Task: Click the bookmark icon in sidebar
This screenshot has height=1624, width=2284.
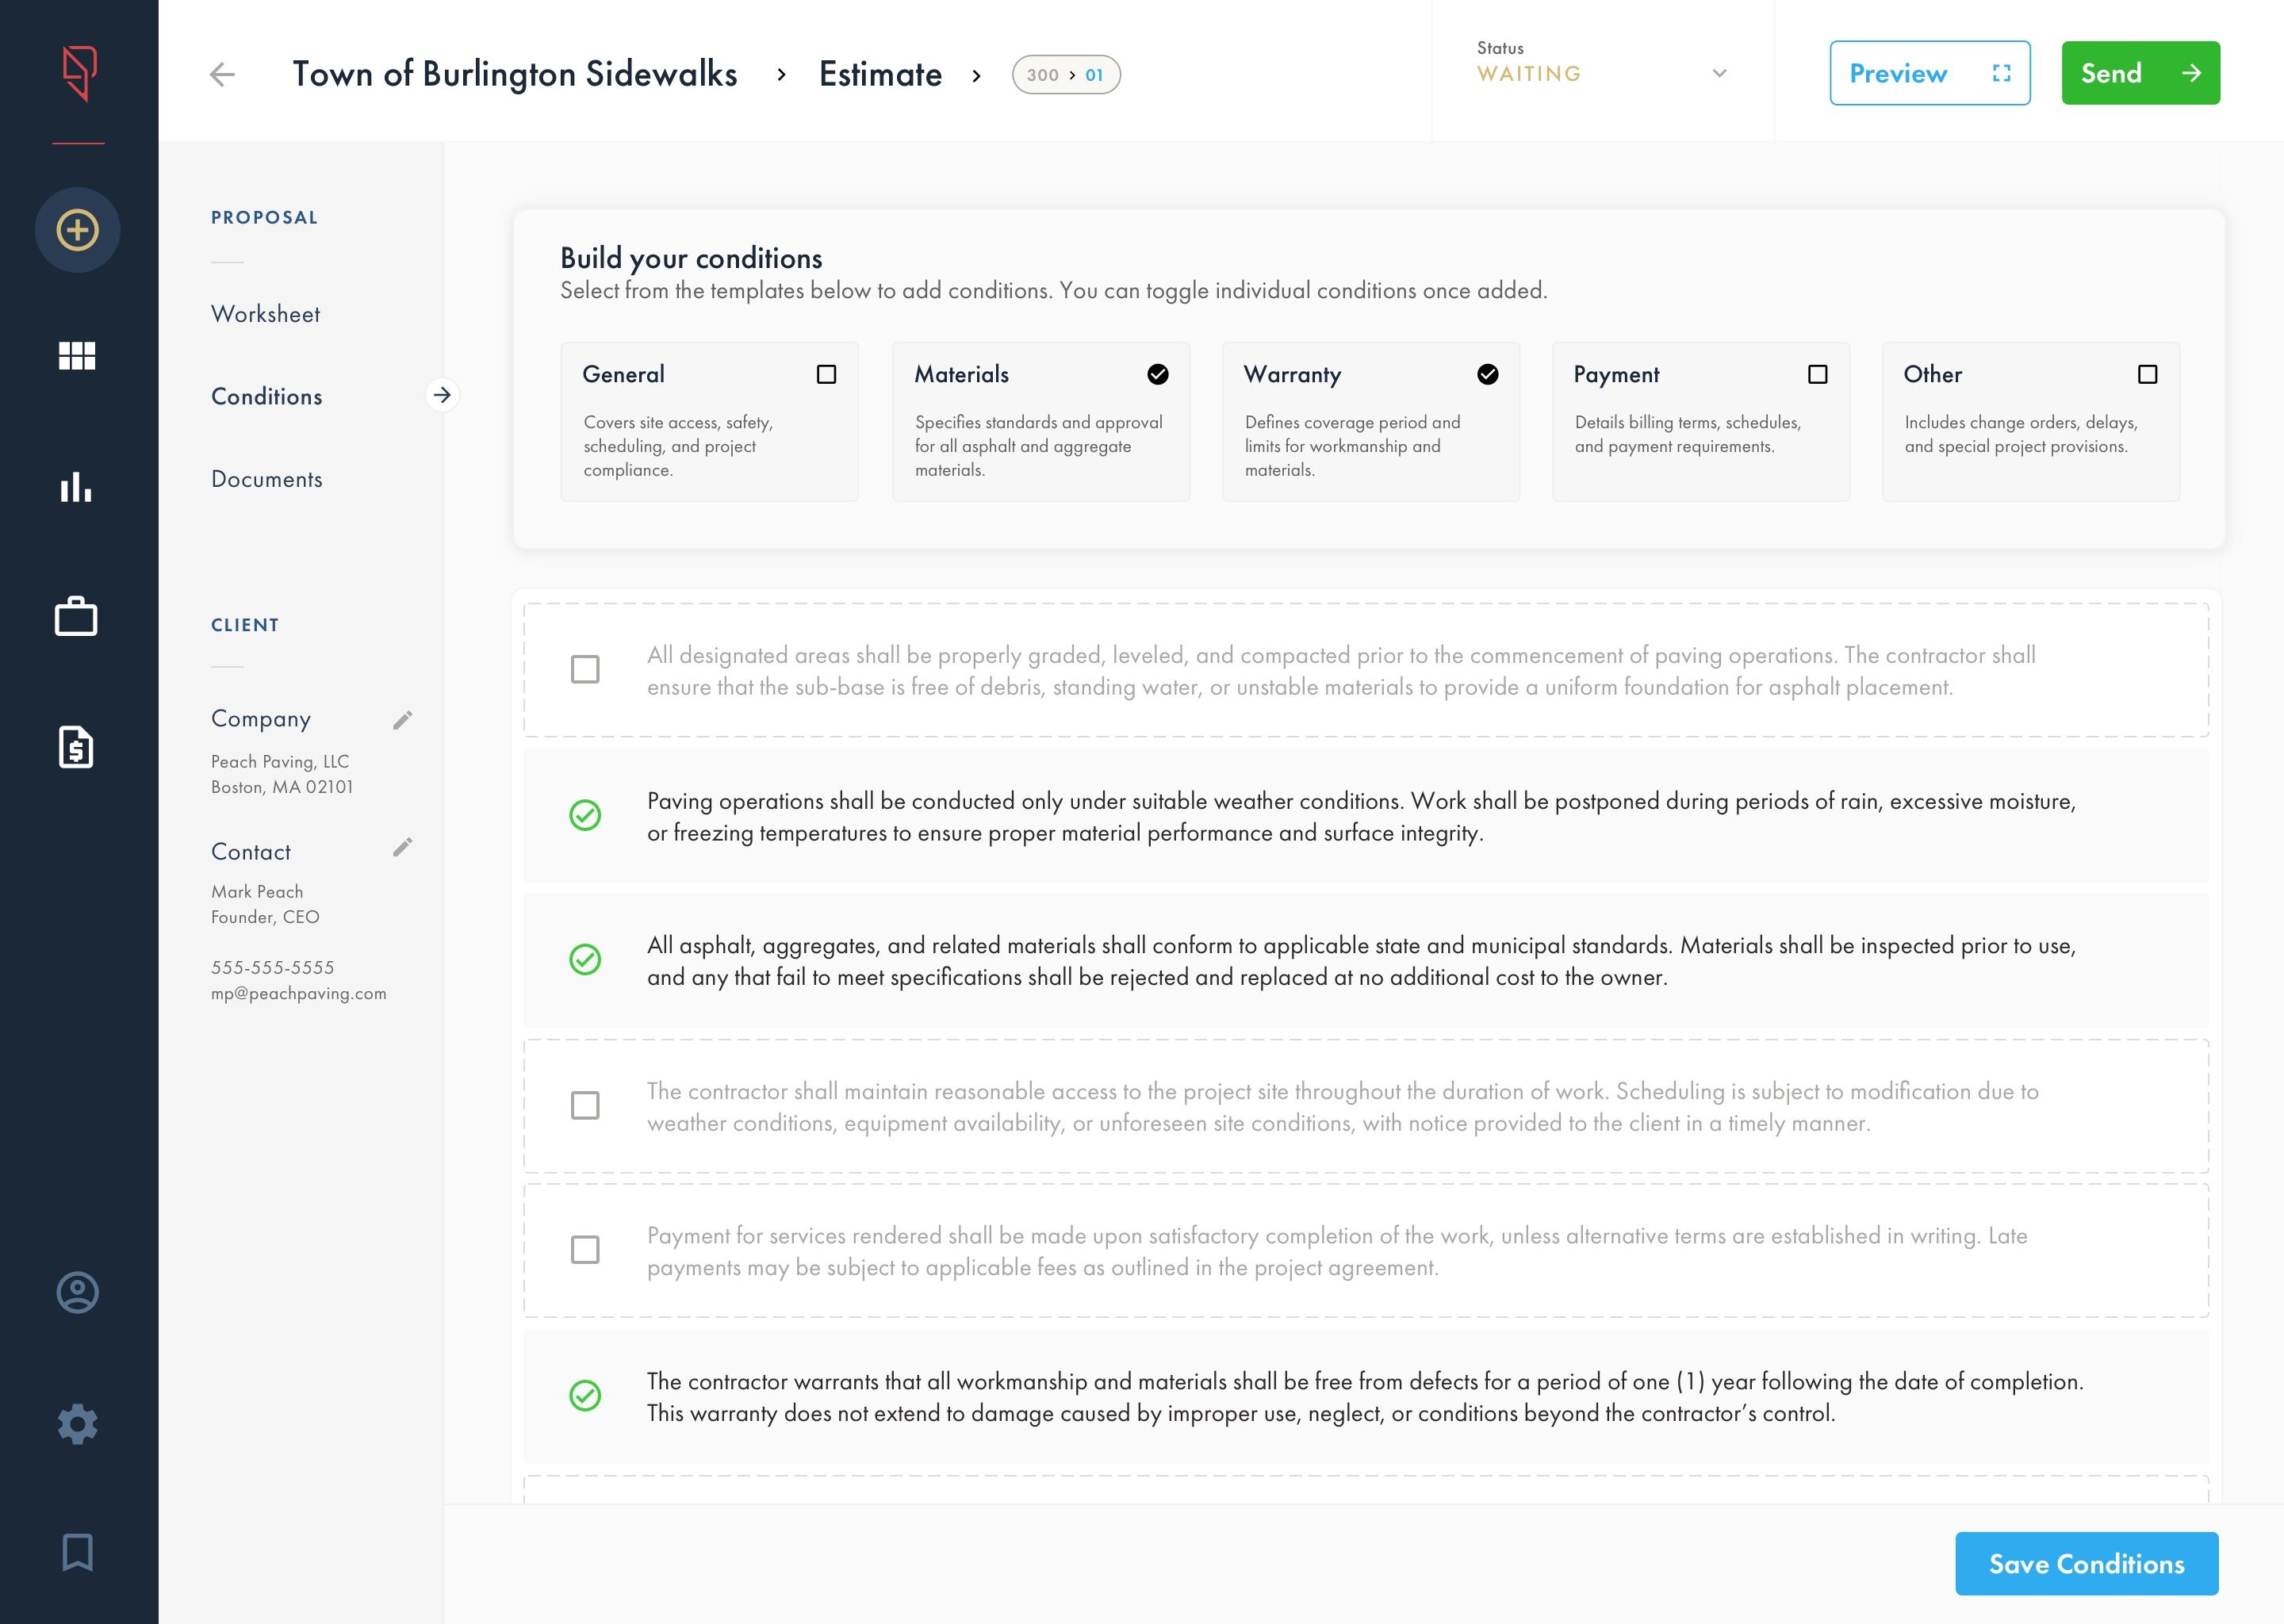Action: click(77, 1552)
